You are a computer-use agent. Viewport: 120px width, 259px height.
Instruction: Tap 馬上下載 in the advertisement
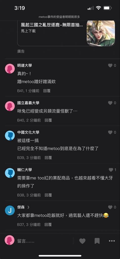tap(28, 31)
